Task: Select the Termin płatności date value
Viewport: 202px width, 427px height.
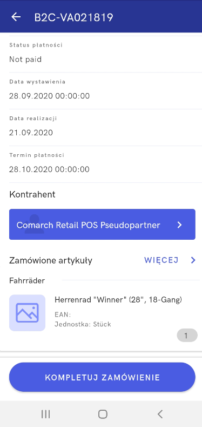Action: (50, 169)
